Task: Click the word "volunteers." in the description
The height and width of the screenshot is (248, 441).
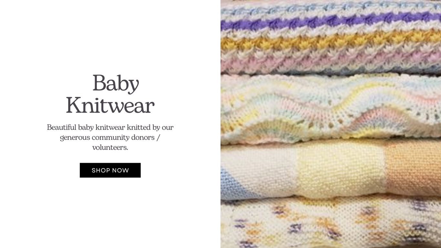Action: 110,148
